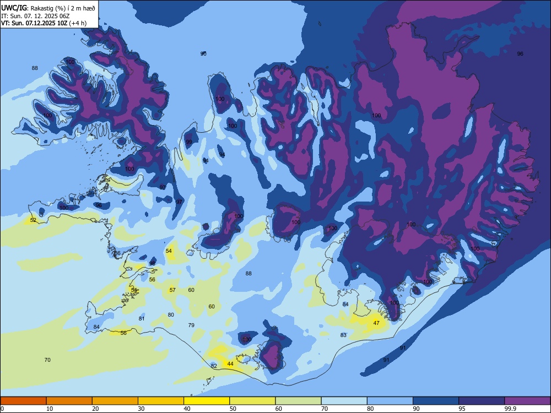
Task: Click the 0–10 dark orange legend swatch
Action: 23,401
